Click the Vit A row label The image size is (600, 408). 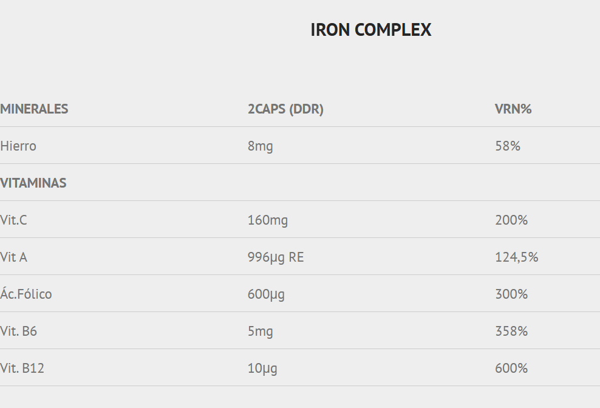click(x=14, y=257)
